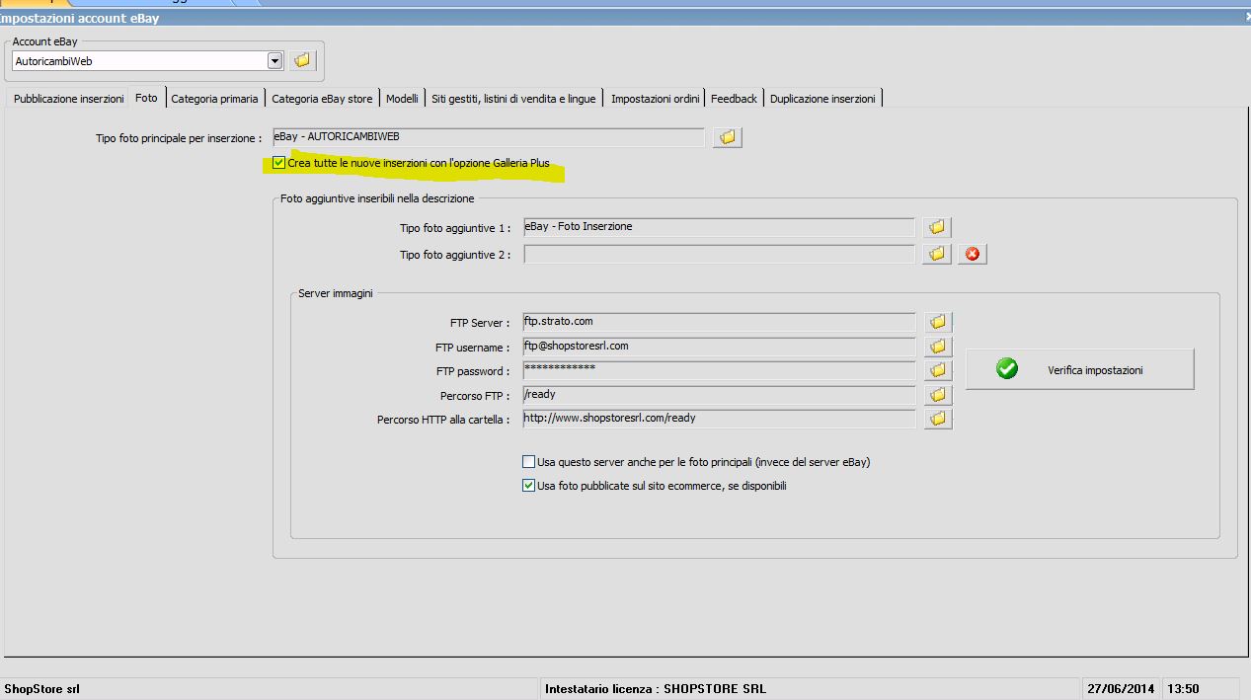
Task: Click Intestatario licenza status bar entry
Action: coord(656,688)
